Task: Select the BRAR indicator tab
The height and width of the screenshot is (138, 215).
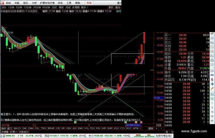Action: [x=51, y=128]
